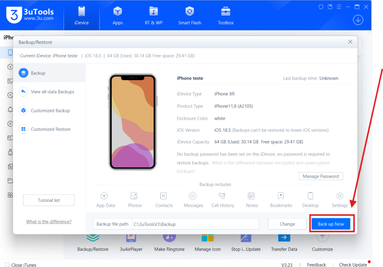Open the Smart Flash tab
The height and width of the screenshot is (267, 383).
click(x=190, y=16)
